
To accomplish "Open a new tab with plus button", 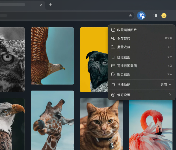I will tap(50, 5).
